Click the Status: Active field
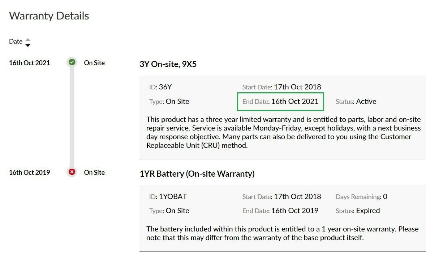 (356, 102)
